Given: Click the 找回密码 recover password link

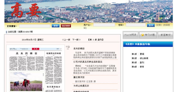Looking at the screenshot, I should point(166,25).
